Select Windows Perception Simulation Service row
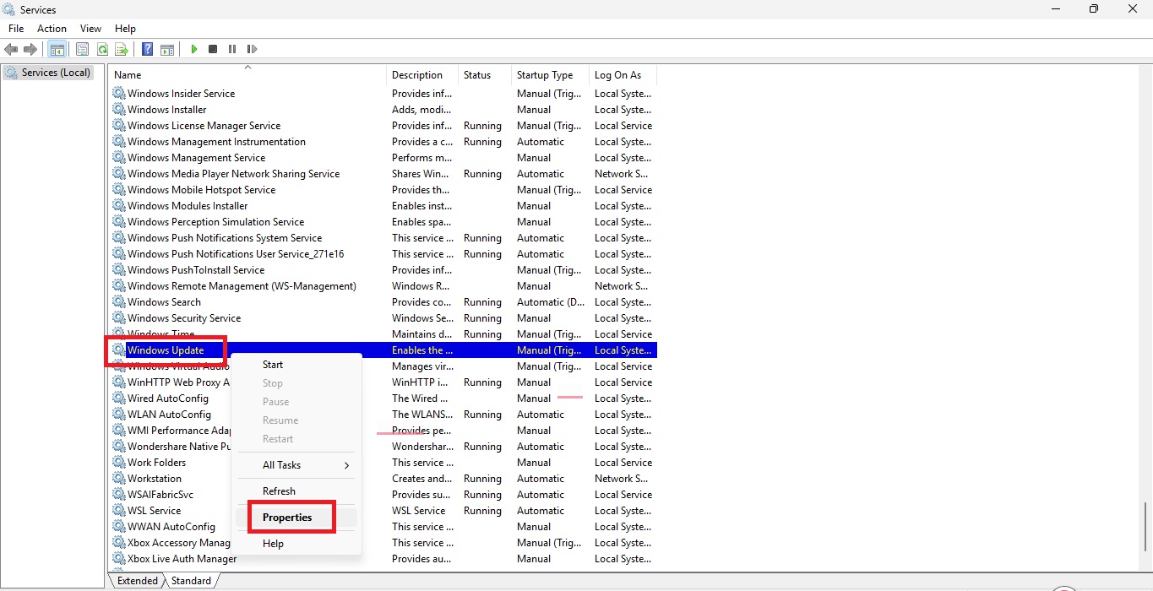Screen dimensions: 1153x591 (383, 222)
